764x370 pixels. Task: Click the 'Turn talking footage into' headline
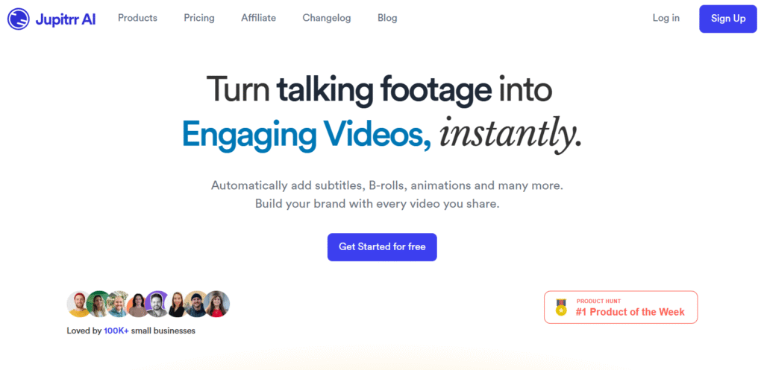(x=380, y=90)
